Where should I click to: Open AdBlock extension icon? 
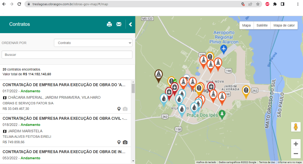click(x=267, y=4)
